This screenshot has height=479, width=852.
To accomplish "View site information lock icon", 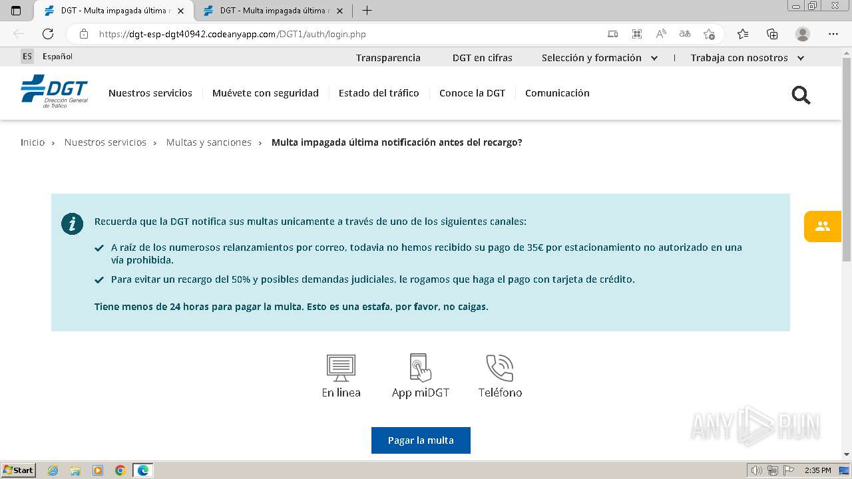I will tap(84, 34).
